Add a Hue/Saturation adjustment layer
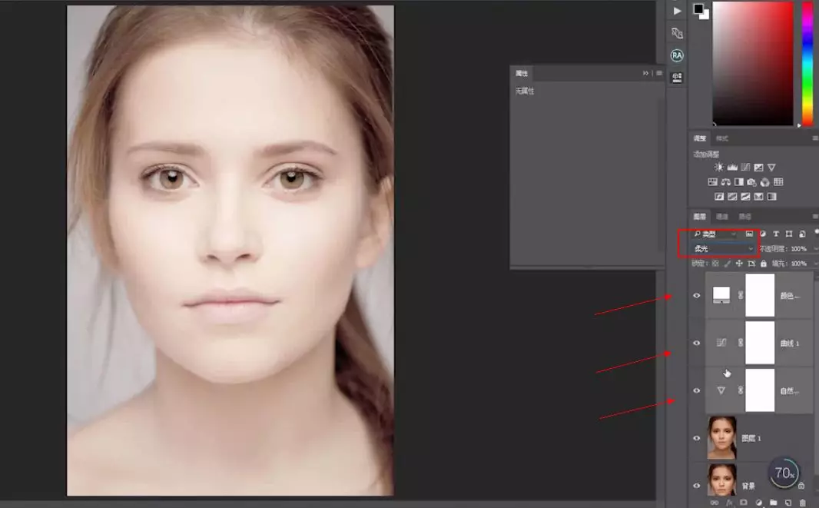 [x=712, y=182]
